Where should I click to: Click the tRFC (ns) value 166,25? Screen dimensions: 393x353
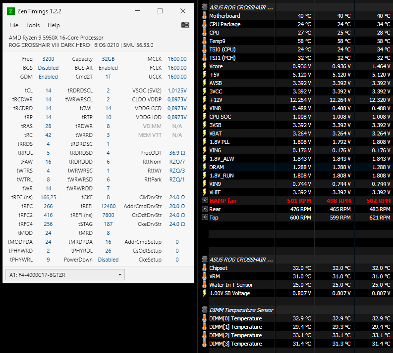click(x=48, y=197)
